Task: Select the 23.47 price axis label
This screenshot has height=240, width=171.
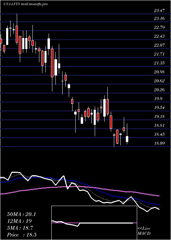Action: coord(159,11)
